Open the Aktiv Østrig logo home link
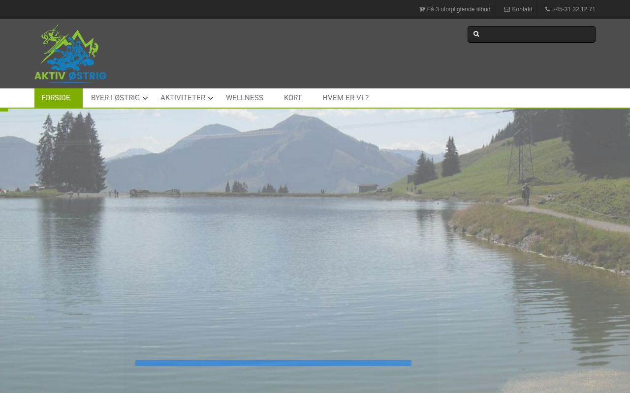The height and width of the screenshot is (393, 630). [x=70, y=54]
